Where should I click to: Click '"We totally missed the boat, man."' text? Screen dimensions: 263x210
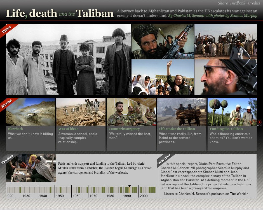[130, 136]
